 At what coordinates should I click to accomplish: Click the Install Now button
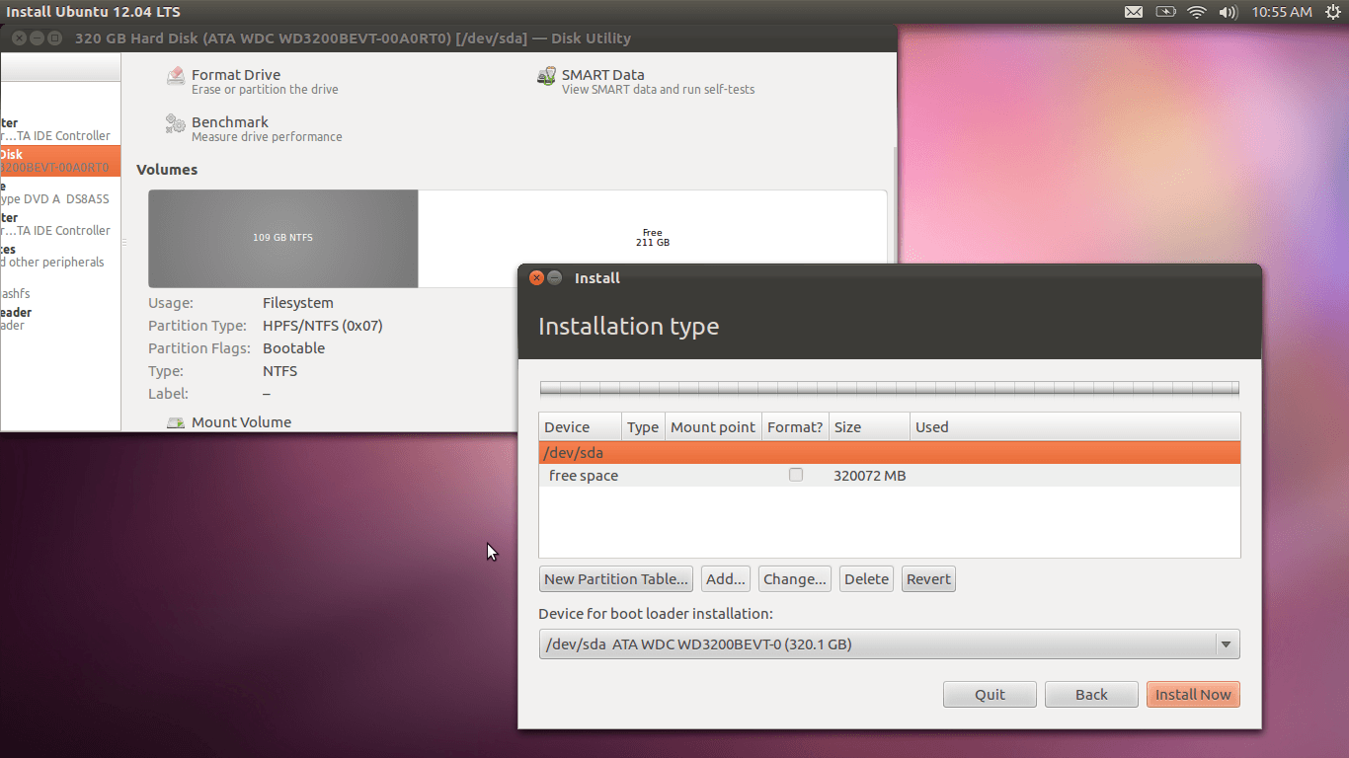coord(1193,695)
